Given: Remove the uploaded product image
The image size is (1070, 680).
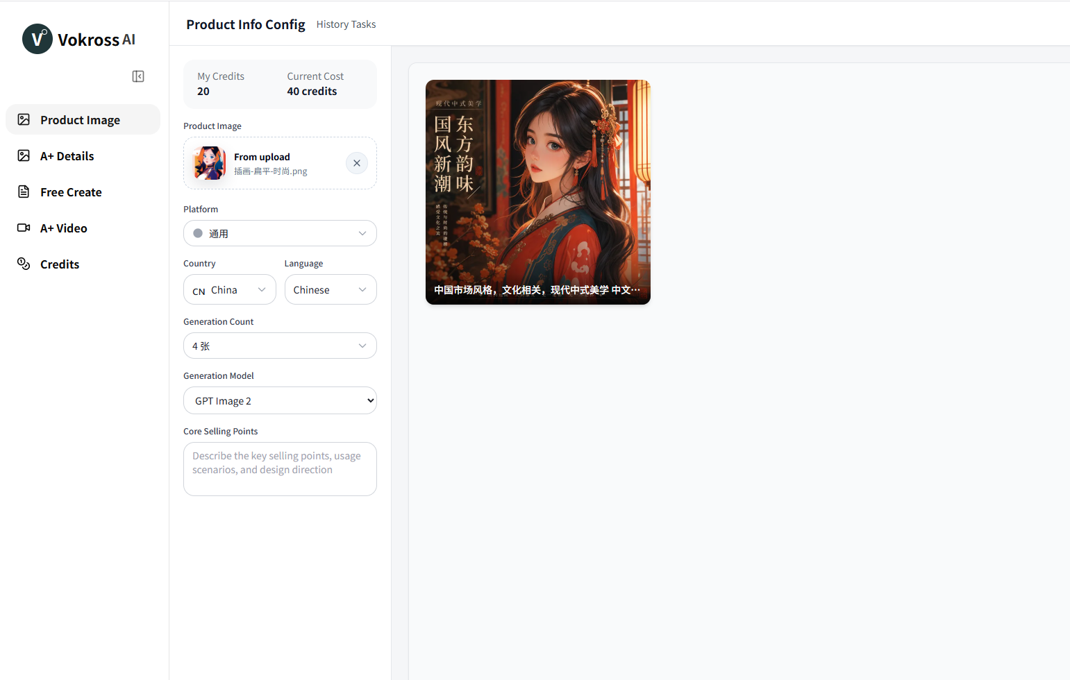Looking at the screenshot, I should pyautogui.click(x=357, y=163).
